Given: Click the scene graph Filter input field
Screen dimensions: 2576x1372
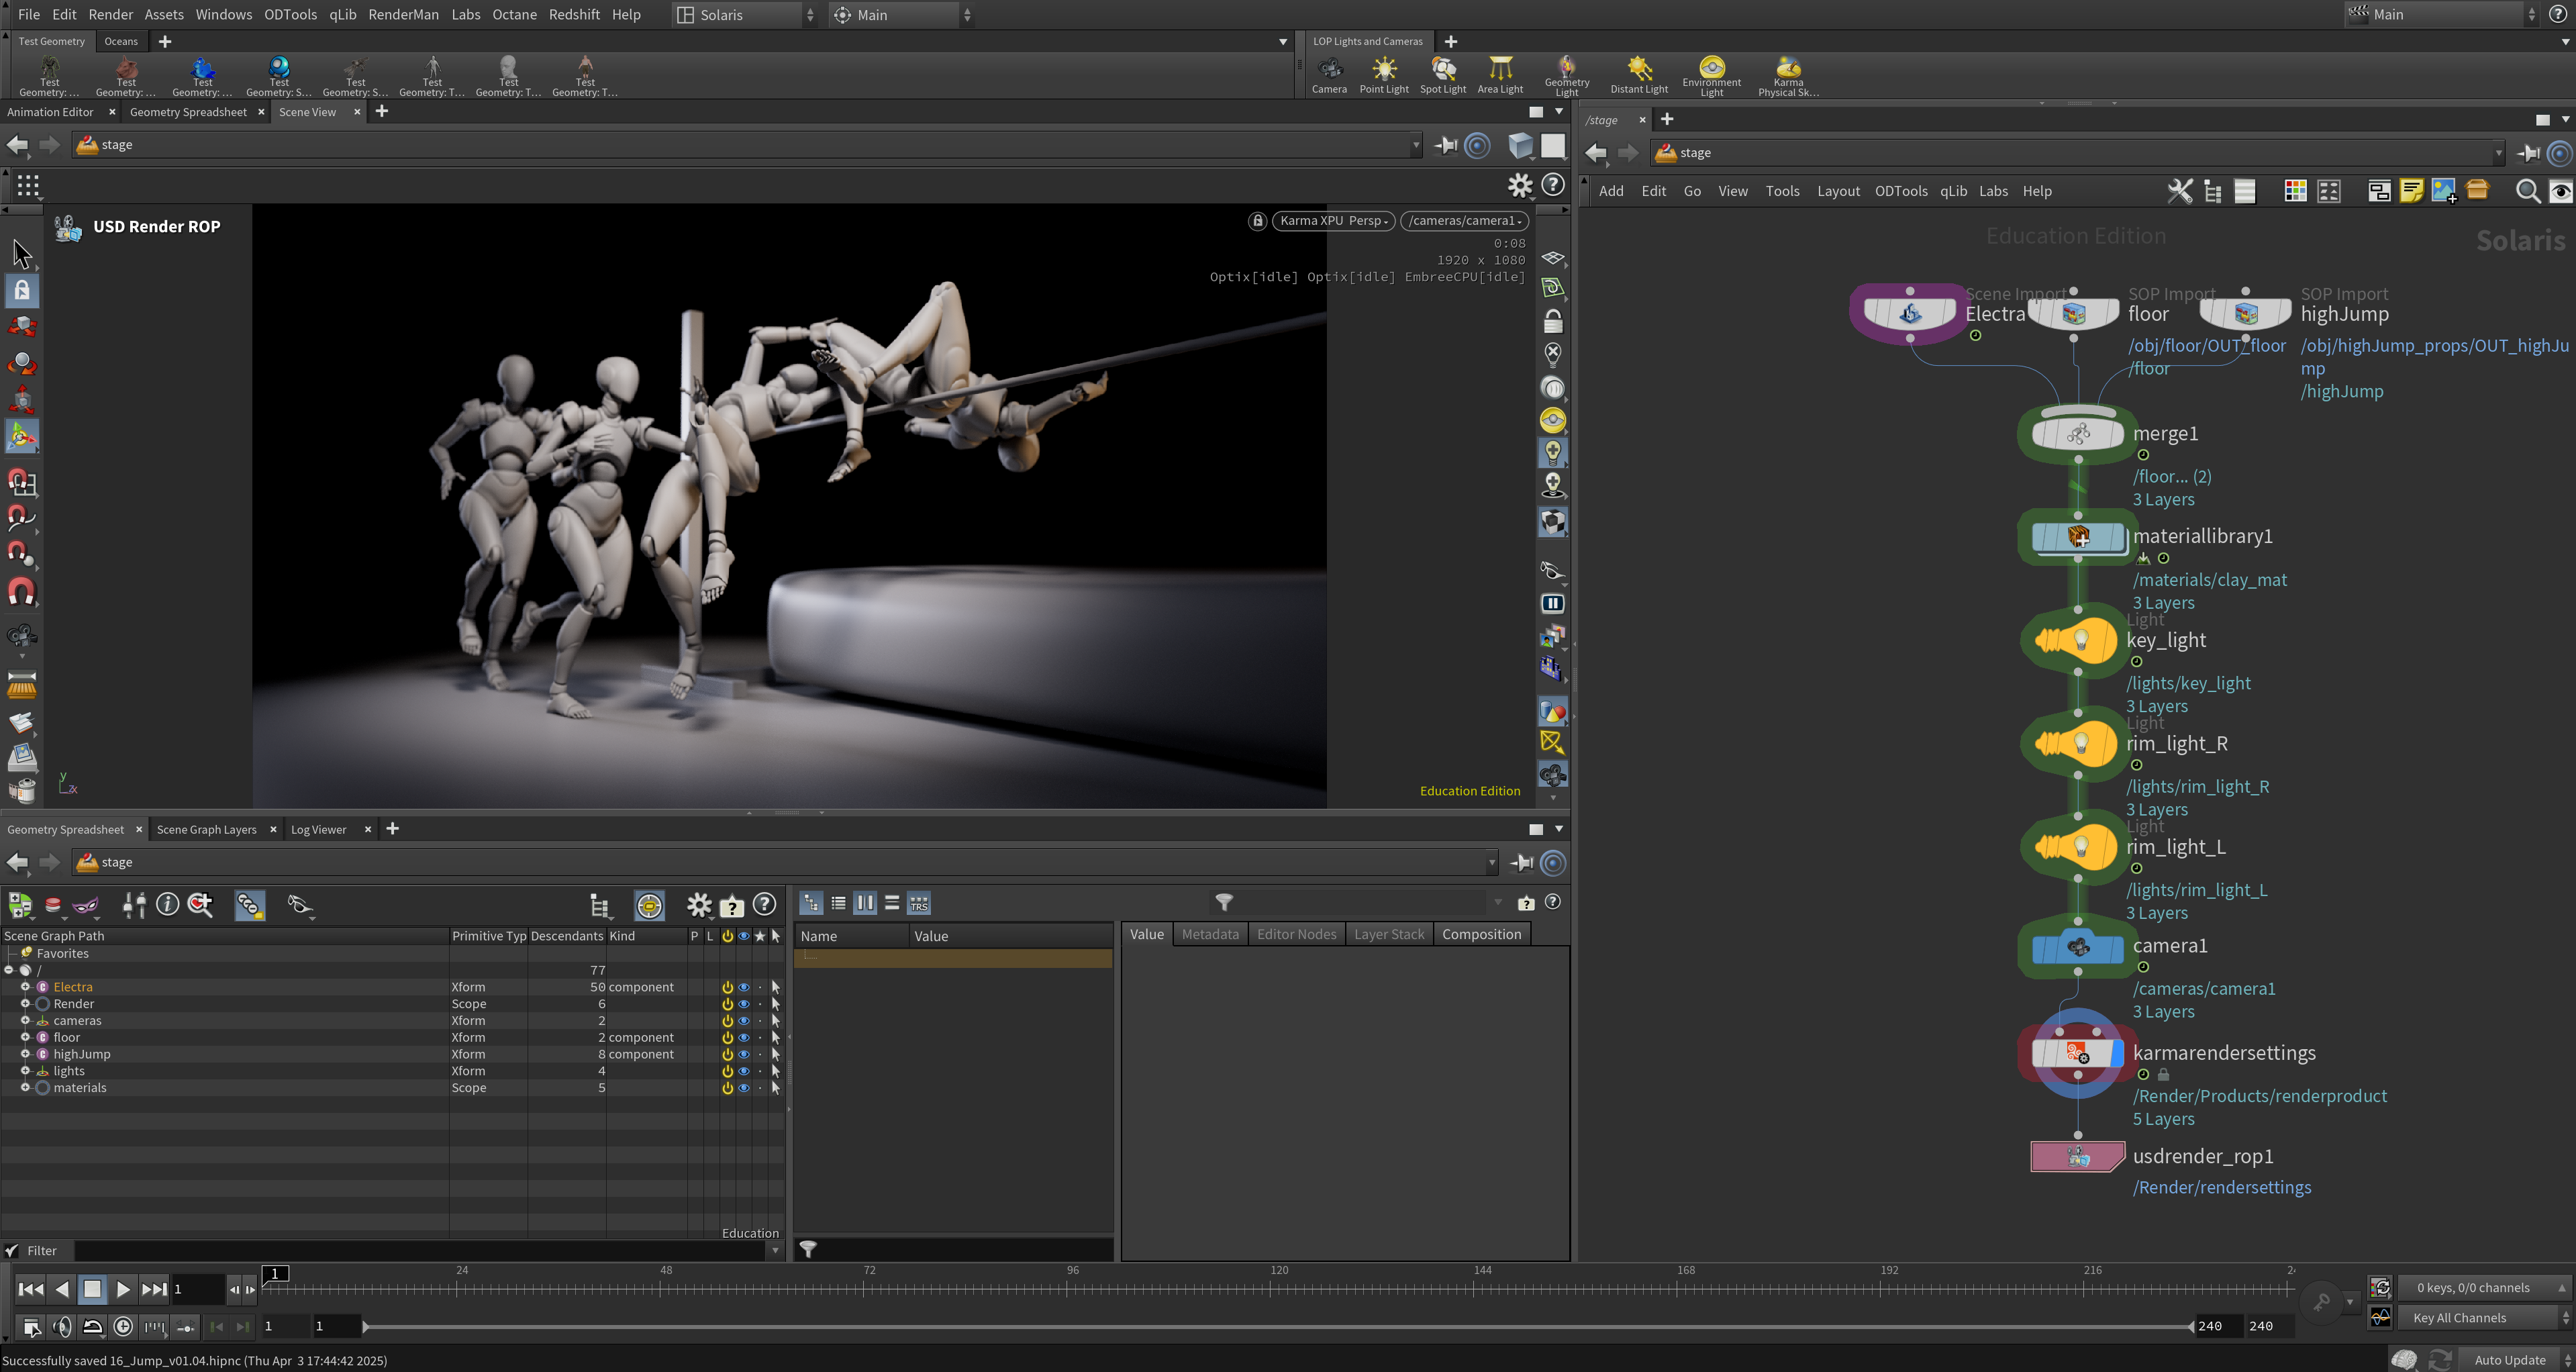Looking at the screenshot, I should 421,1251.
